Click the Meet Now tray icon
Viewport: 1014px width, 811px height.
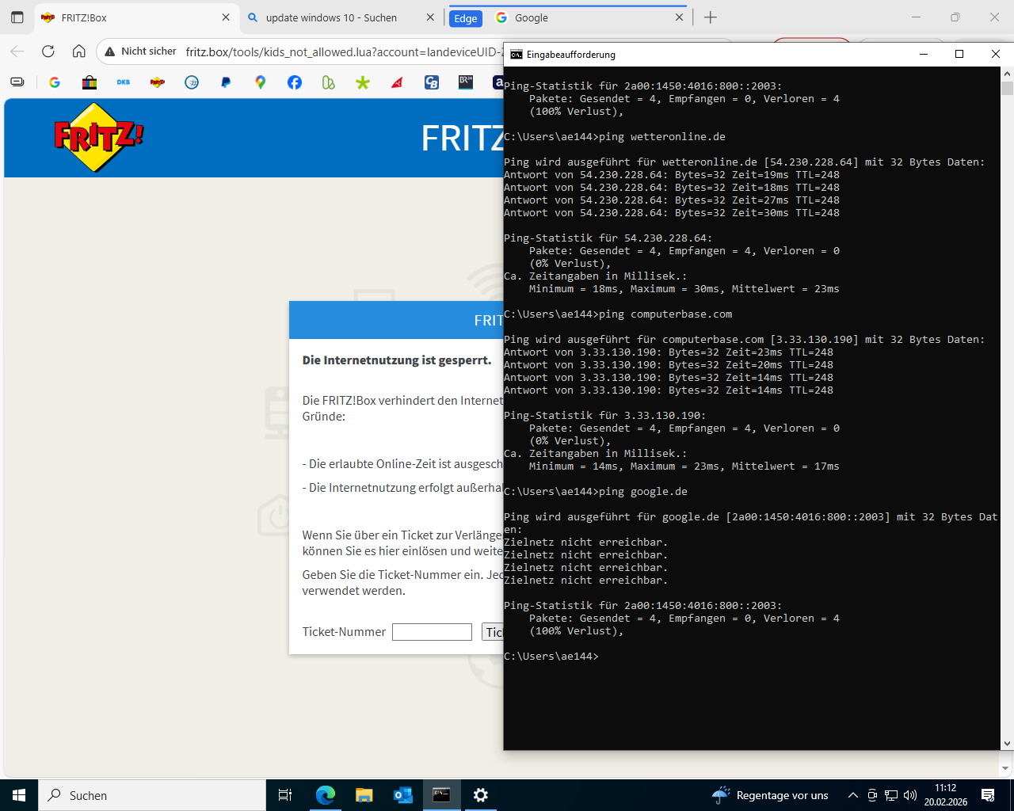click(x=872, y=795)
